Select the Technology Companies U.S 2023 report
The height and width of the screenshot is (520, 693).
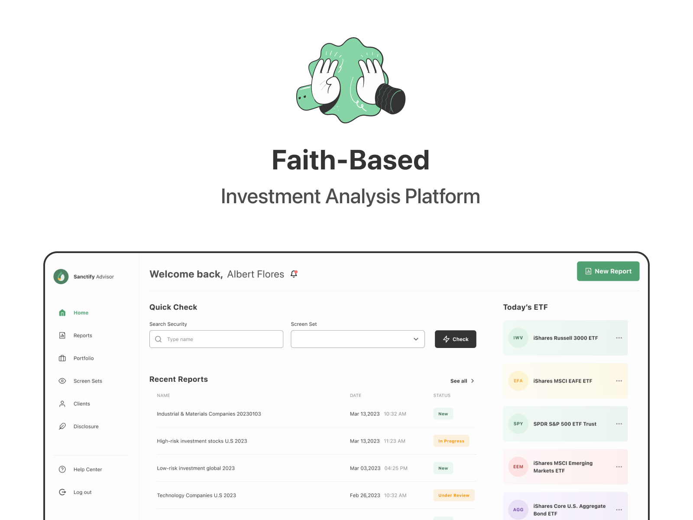coord(196,495)
